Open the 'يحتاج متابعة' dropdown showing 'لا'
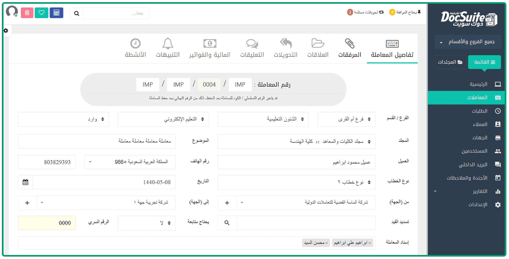Image resolution: width=509 pixels, height=259 pixels. (x=146, y=223)
